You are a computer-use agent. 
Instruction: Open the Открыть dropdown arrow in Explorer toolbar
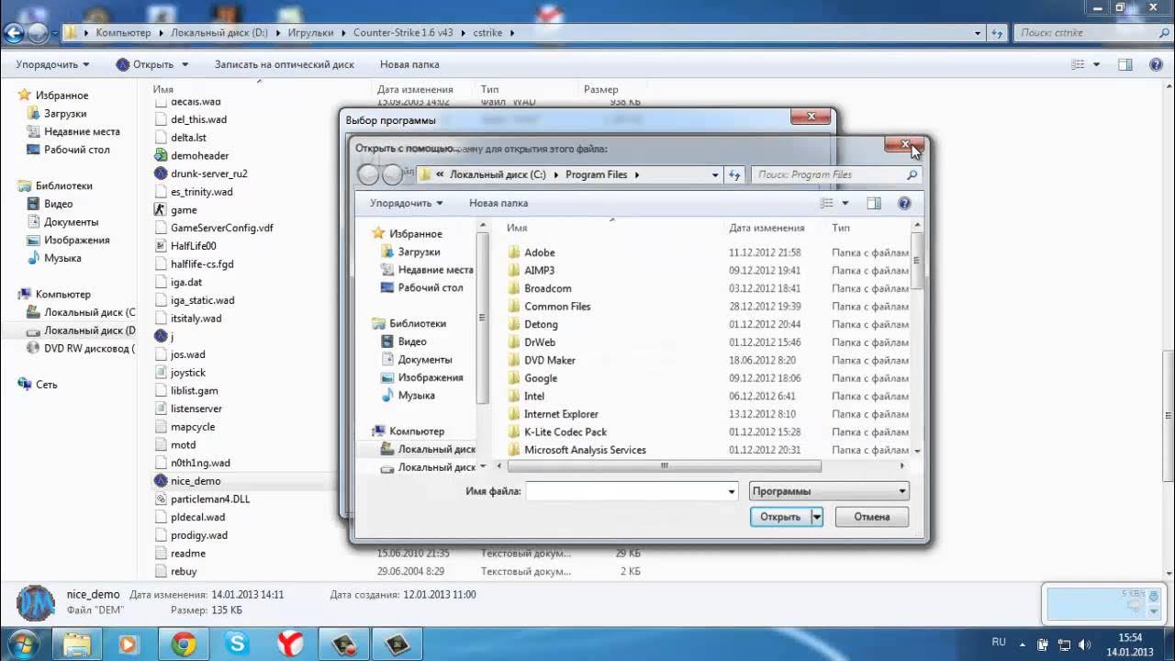(x=185, y=64)
